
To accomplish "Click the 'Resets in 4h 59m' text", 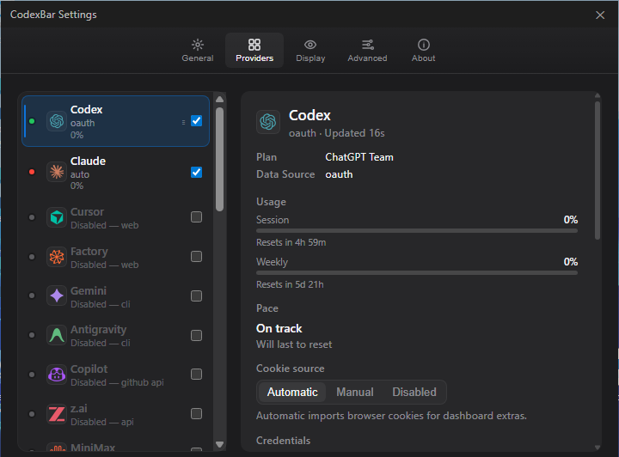I will (291, 242).
